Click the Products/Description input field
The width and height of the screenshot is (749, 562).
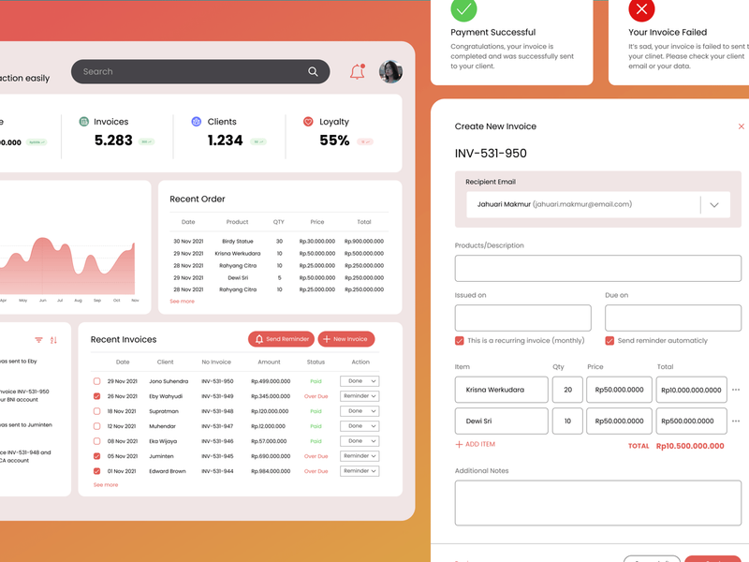pos(597,268)
